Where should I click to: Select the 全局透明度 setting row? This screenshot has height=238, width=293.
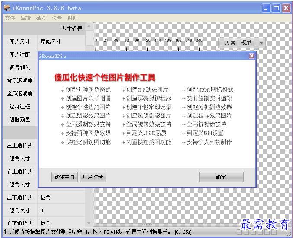20,93
